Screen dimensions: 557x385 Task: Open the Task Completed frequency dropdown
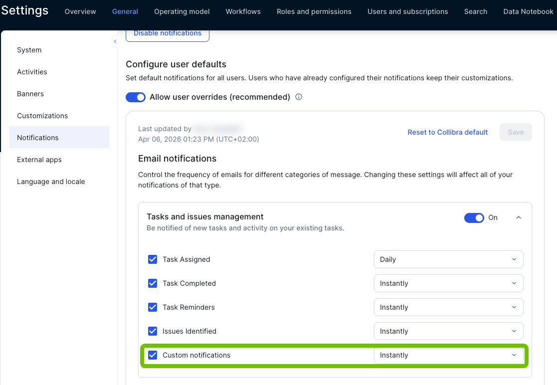[448, 283]
